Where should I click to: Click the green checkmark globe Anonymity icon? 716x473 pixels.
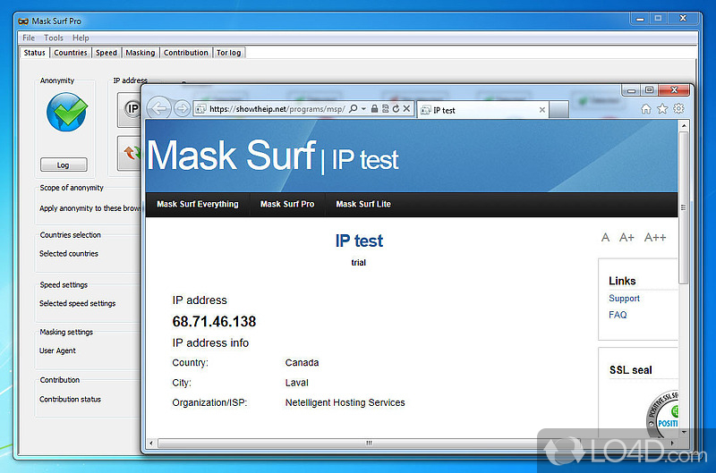point(66,112)
